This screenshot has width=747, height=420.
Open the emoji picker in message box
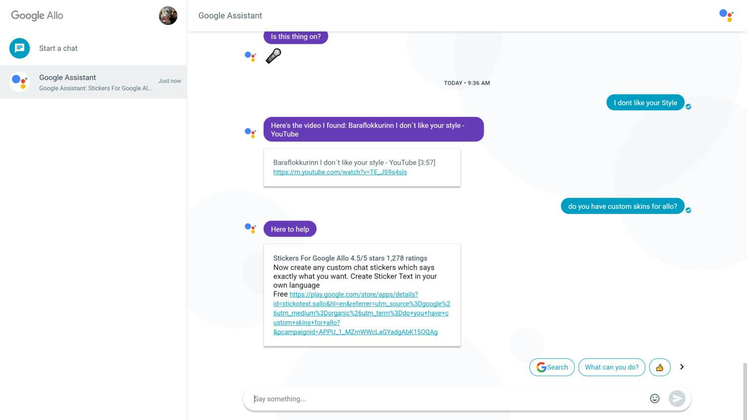click(x=654, y=398)
